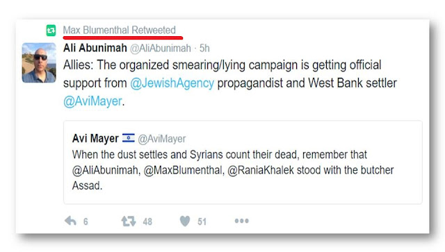This screenshot has width=445, height=252.
Task: Visit the @AliAbunimah handle in tweet header
Action: [x=161, y=49]
